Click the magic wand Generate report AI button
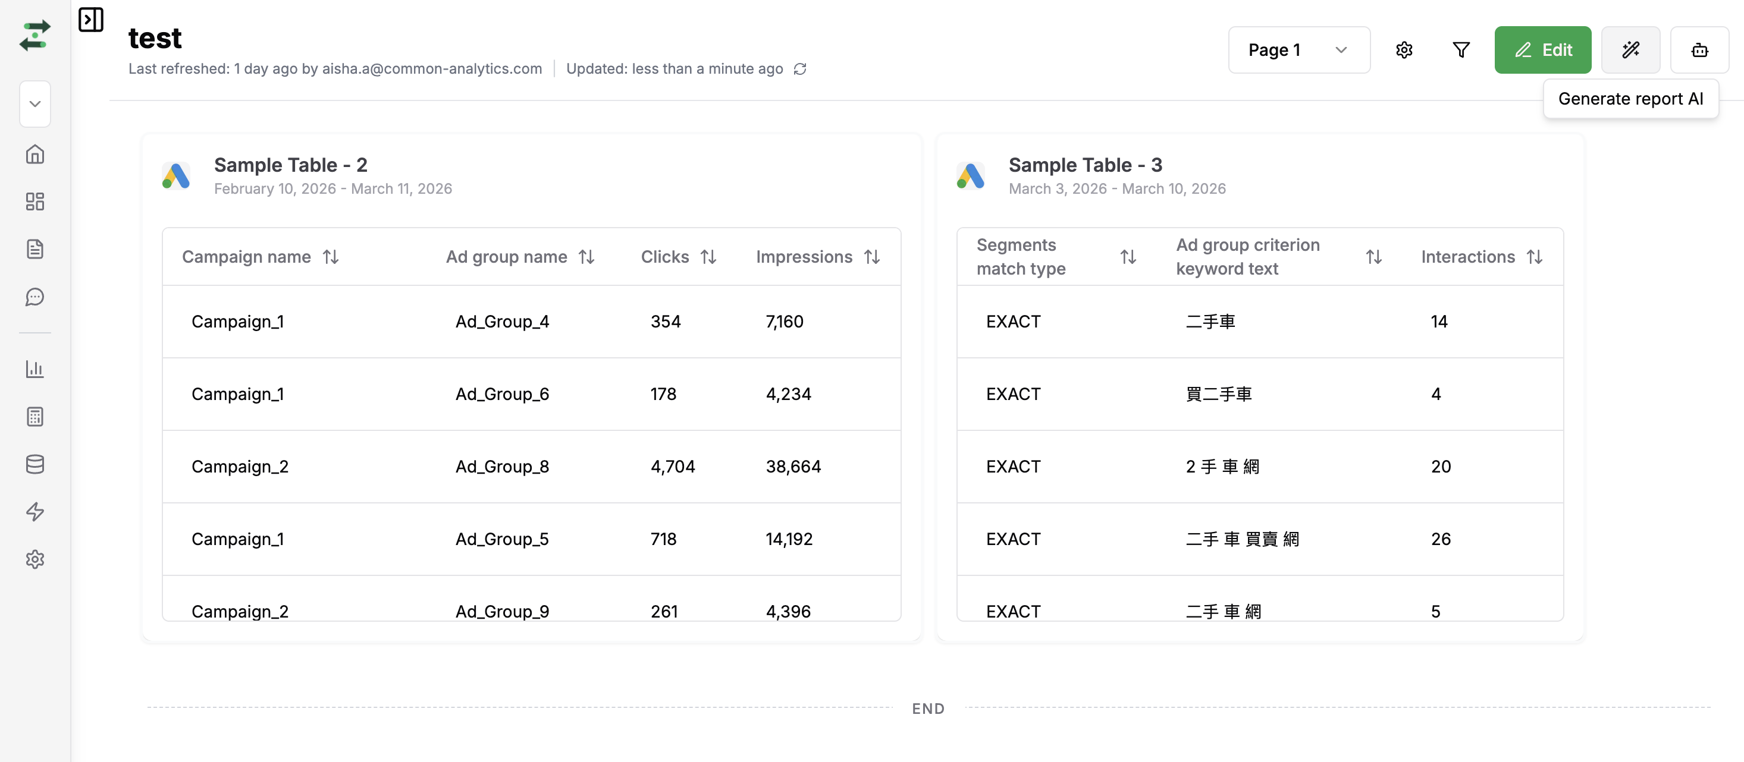Screen dimensions: 1744x762 (1630, 50)
